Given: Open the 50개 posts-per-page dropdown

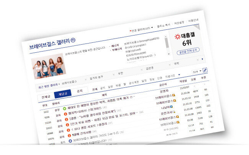Looking at the screenshot, I should click(x=197, y=71).
